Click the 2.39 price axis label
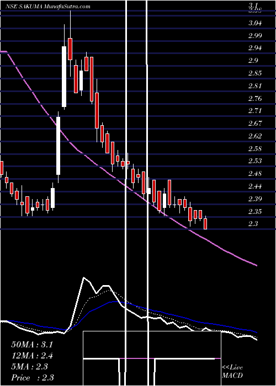The width and height of the screenshot is (276, 386). click(255, 199)
